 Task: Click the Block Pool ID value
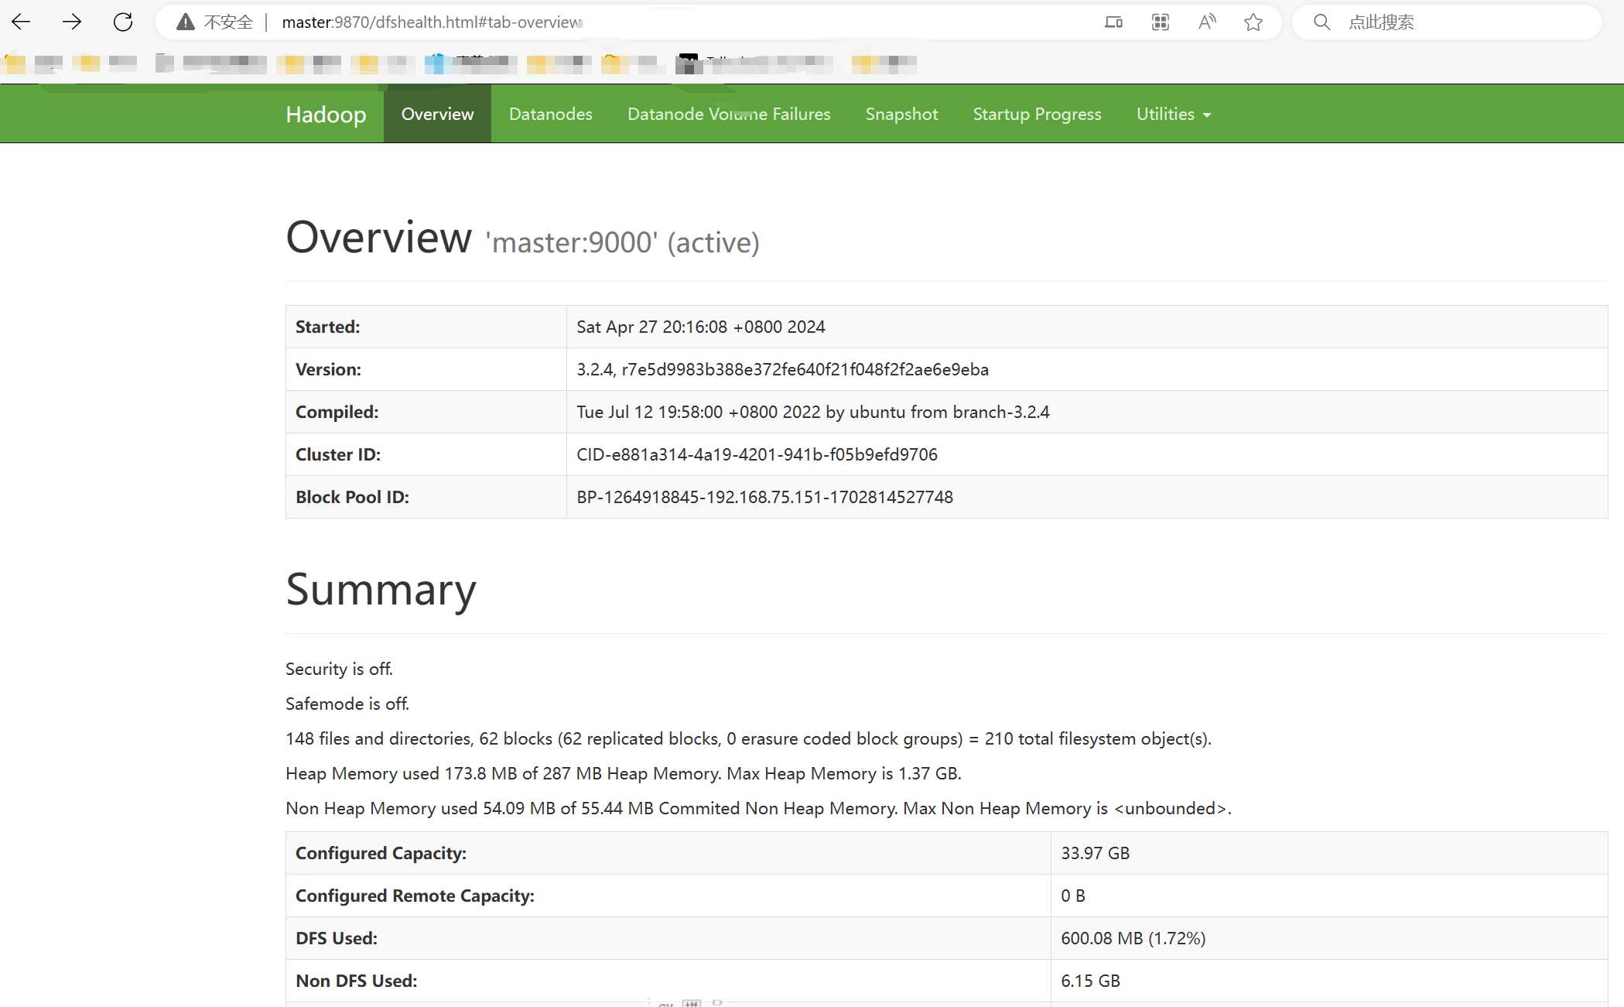coord(764,497)
